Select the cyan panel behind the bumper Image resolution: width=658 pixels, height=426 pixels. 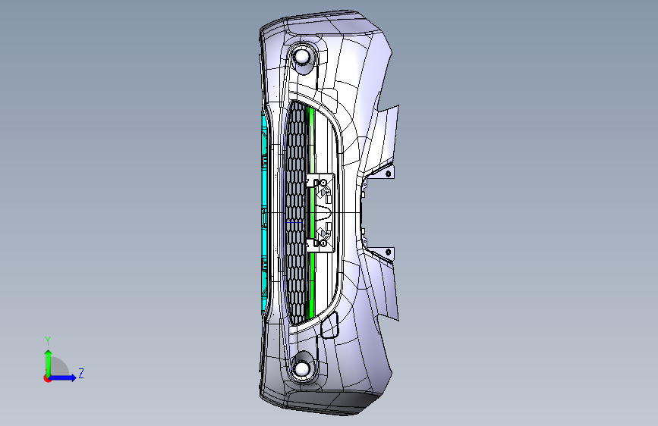point(264,214)
